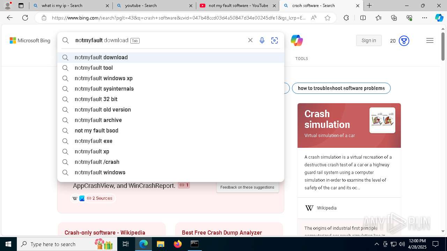Open browser Extensions puzzle icon
This screenshot has width=447, height=251.
click(346, 18)
